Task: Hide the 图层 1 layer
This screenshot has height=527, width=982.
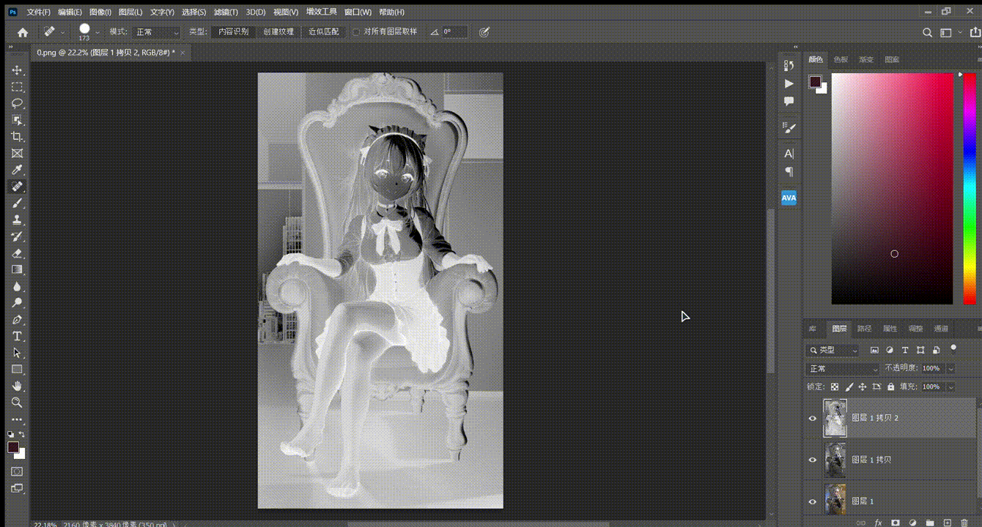Action: (812, 501)
